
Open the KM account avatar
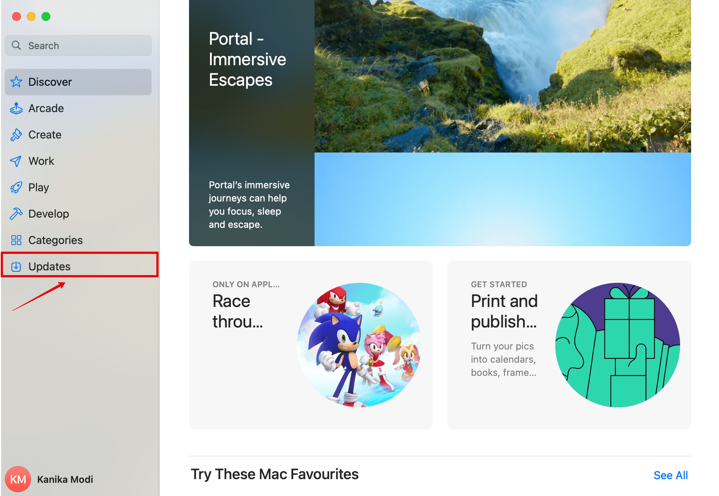tap(18, 479)
